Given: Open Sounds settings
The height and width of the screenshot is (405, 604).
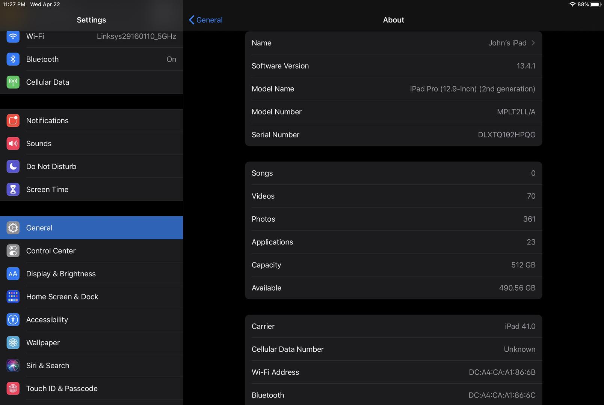Looking at the screenshot, I should (x=92, y=144).
